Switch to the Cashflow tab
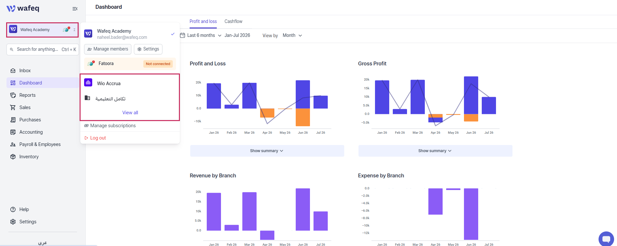This screenshot has width=617, height=246. (x=233, y=21)
